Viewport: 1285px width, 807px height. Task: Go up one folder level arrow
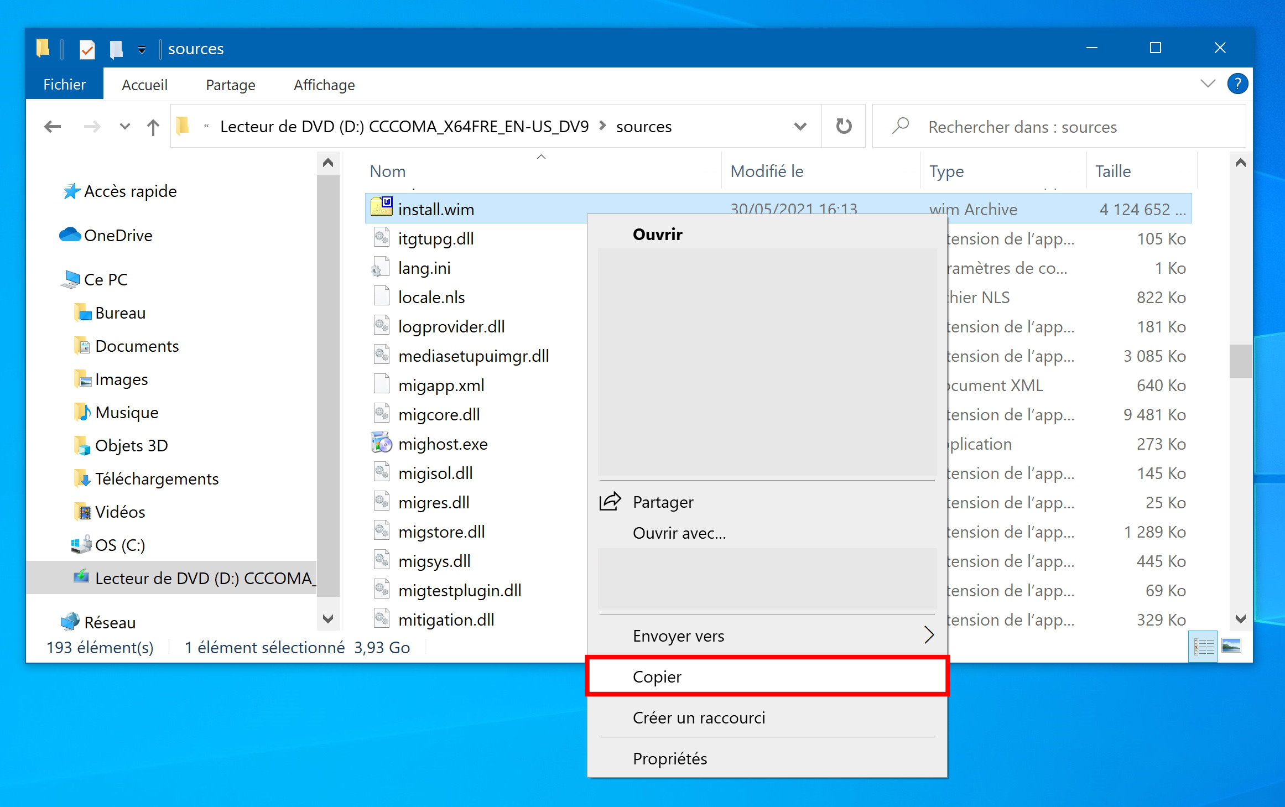(x=153, y=127)
